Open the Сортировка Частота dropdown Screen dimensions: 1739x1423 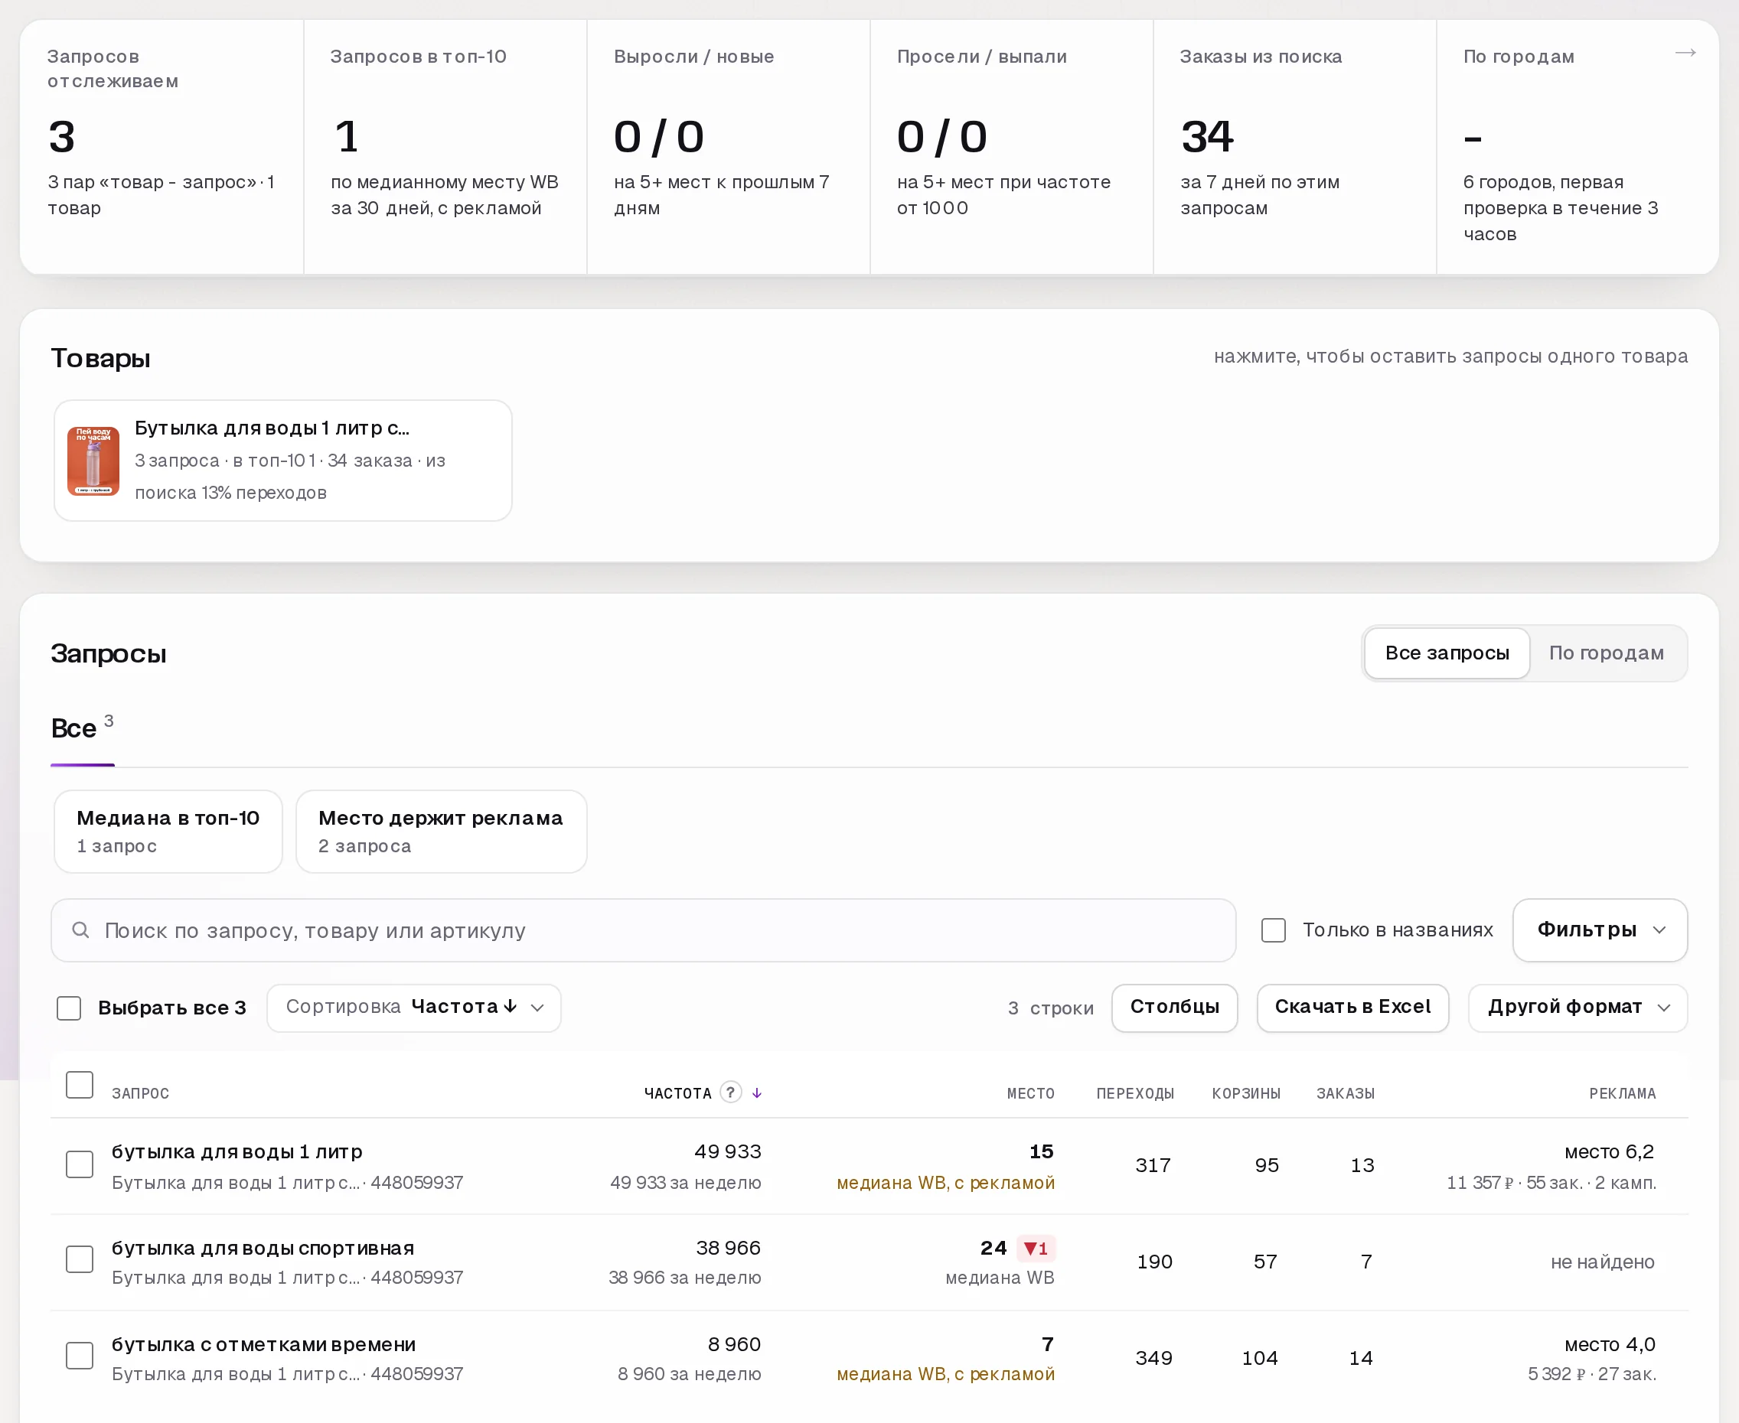(414, 1008)
